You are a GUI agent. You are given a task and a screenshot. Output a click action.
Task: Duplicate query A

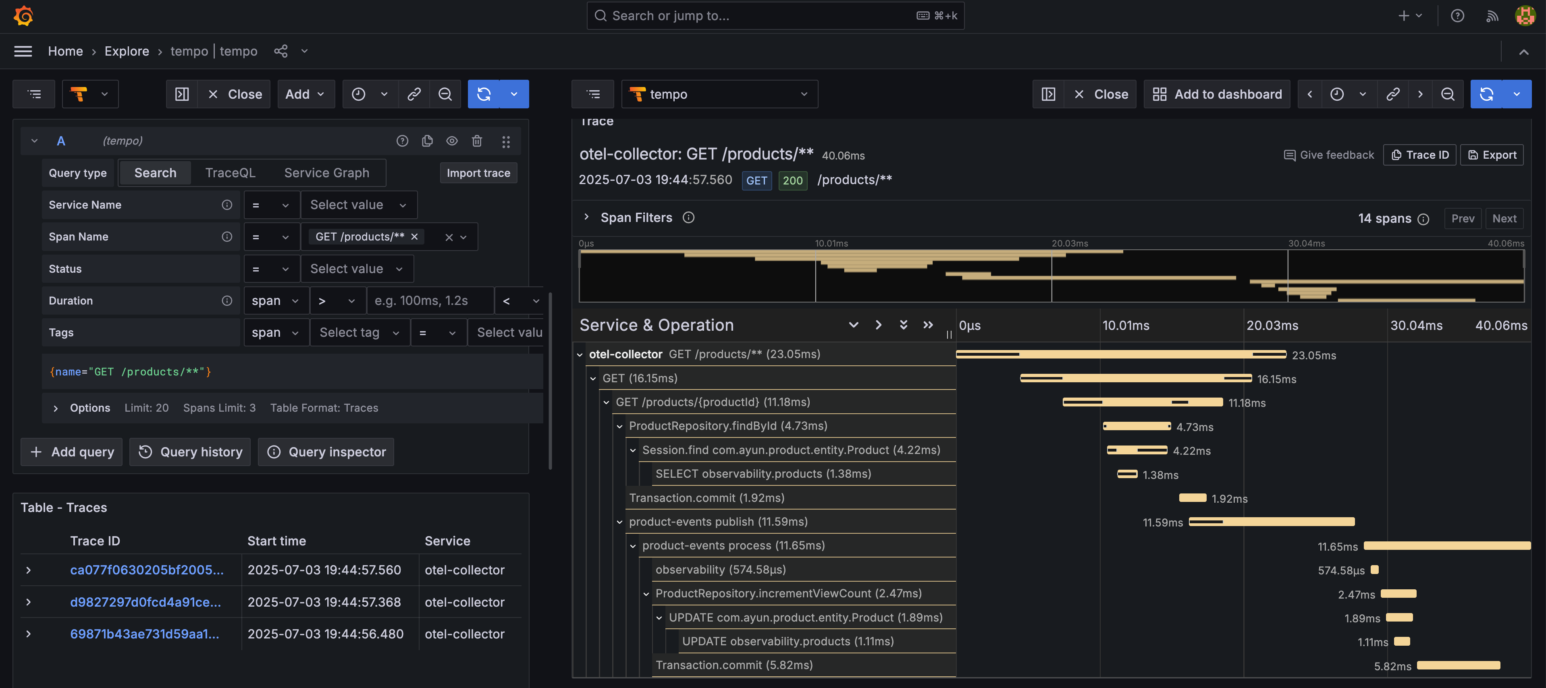(427, 141)
